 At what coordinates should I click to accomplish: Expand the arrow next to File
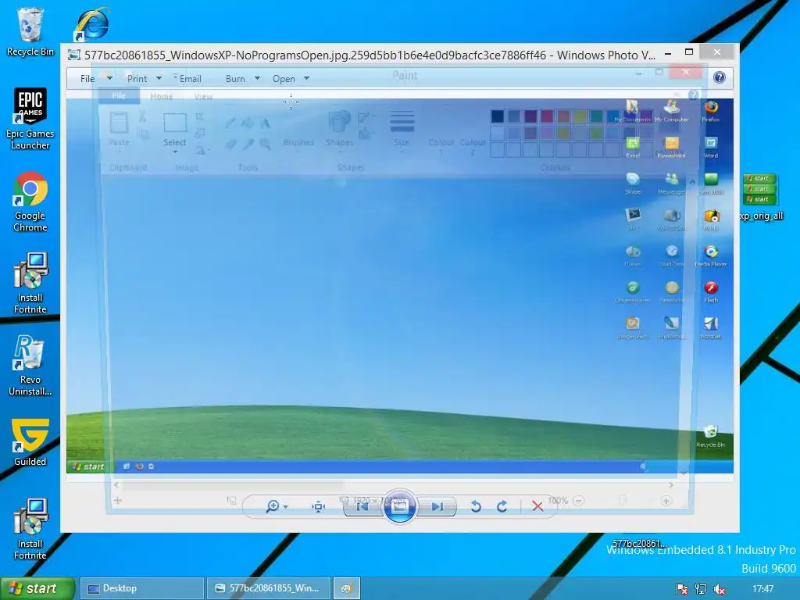coord(109,78)
